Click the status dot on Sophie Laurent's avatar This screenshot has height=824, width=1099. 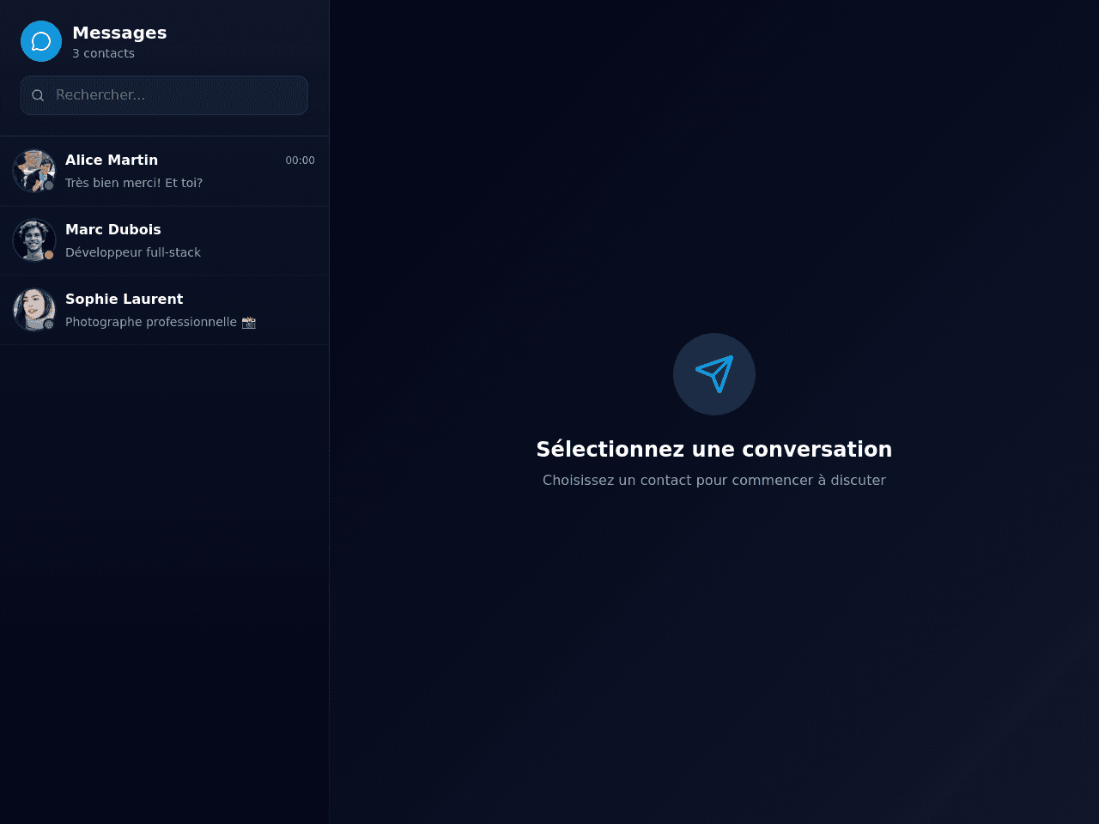[x=49, y=324]
